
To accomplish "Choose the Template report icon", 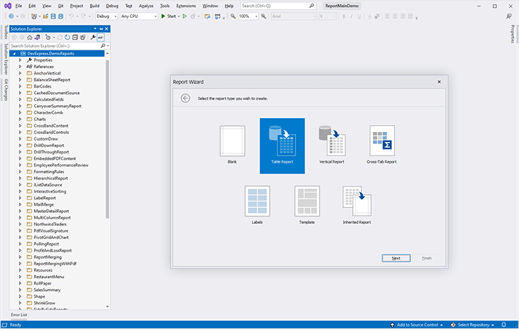I will click(x=307, y=201).
